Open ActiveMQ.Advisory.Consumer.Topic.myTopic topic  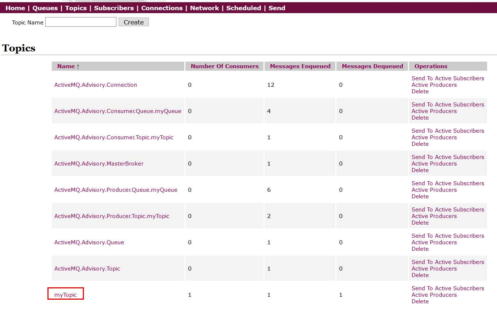114,137
